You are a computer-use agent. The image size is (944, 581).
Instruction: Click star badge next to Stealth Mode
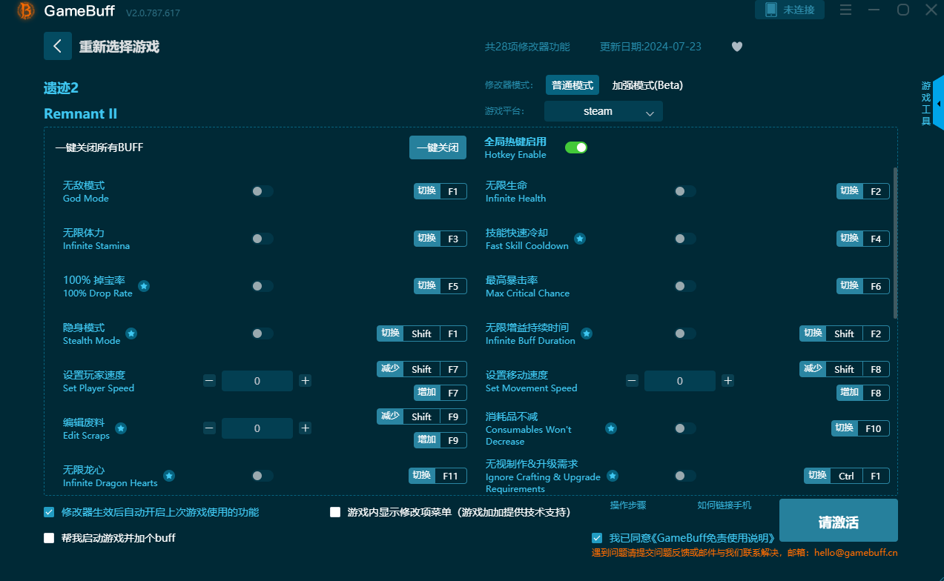131,333
